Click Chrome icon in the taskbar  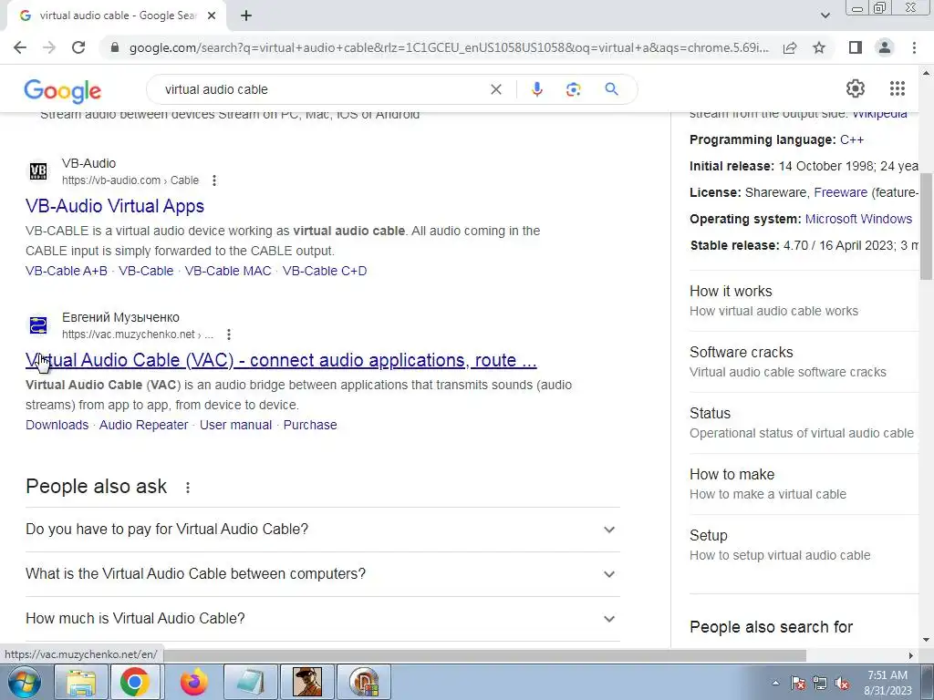[x=135, y=682]
